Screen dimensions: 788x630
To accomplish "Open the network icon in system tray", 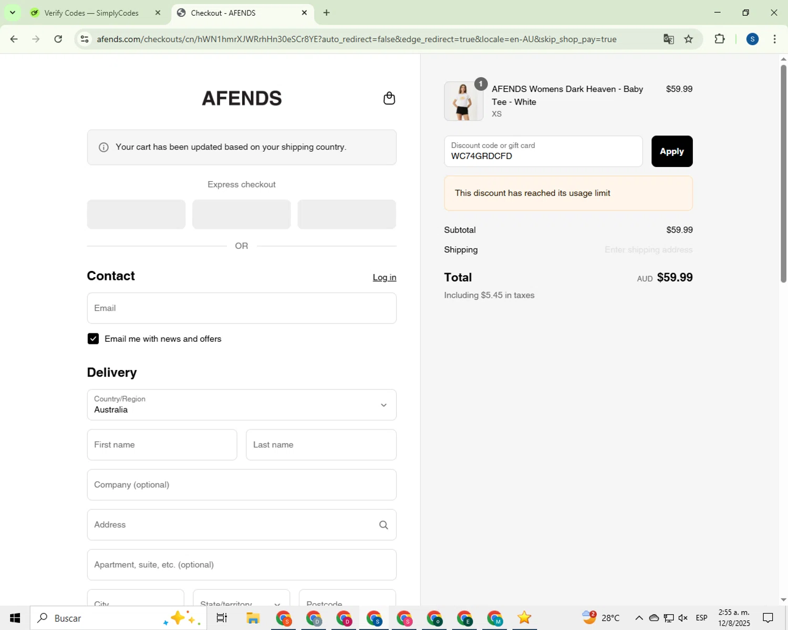I will coord(668,618).
